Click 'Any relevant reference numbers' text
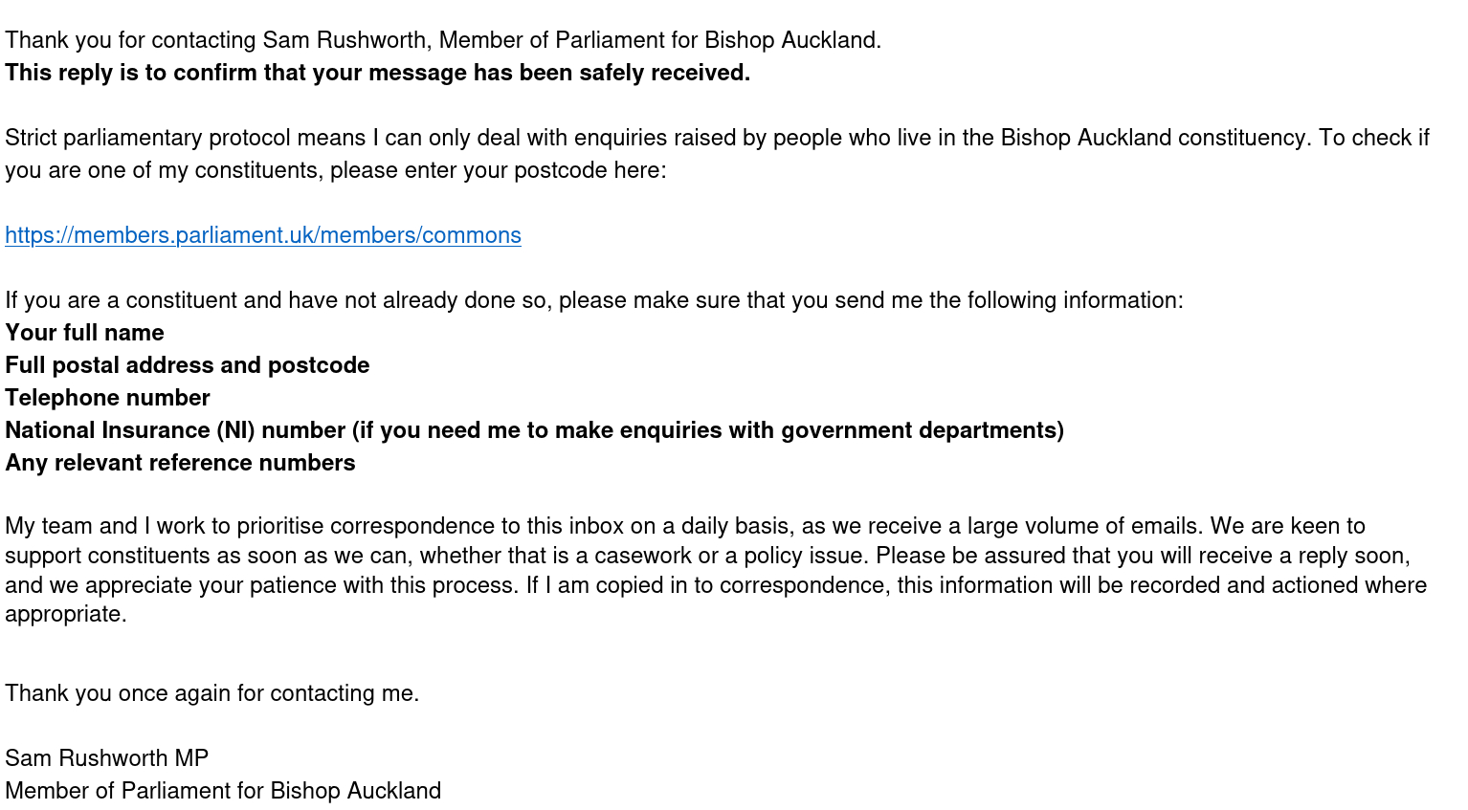The width and height of the screenshot is (1468, 810). click(180, 463)
